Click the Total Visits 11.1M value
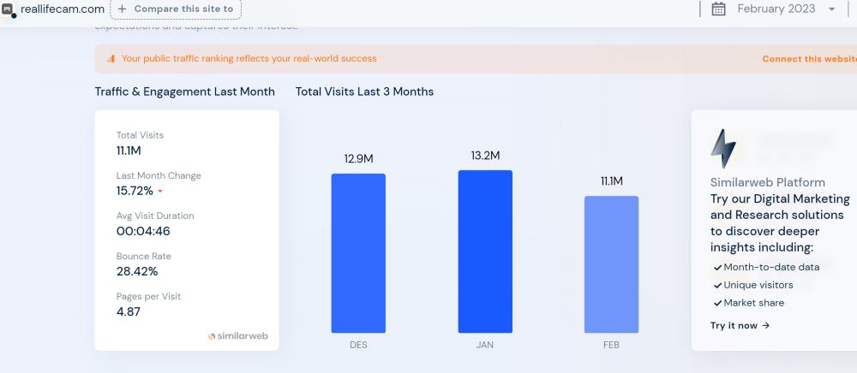 pyautogui.click(x=129, y=151)
